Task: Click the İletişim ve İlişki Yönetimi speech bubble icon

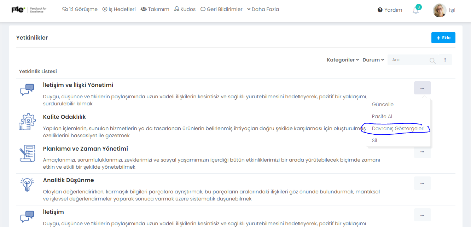Action: (x=27, y=90)
